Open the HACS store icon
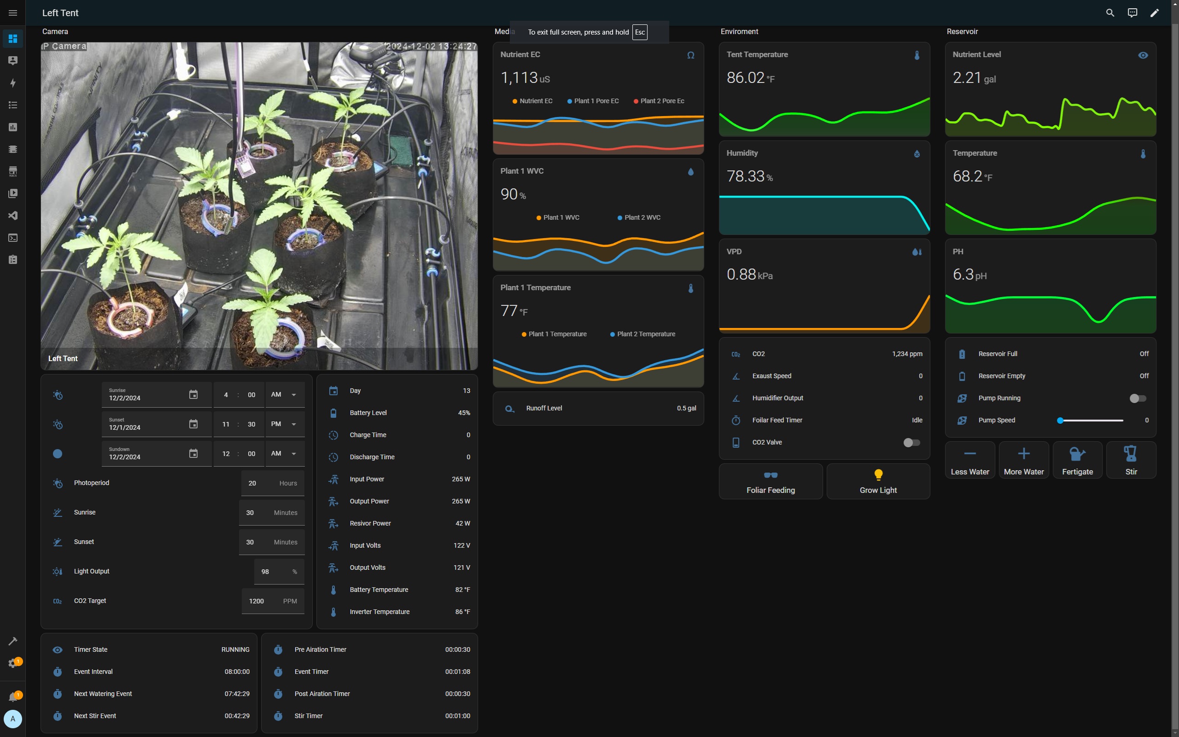The width and height of the screenshot is (1179, 737). 13,171
